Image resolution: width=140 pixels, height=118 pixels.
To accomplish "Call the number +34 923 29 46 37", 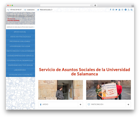I will coord(16,10).
